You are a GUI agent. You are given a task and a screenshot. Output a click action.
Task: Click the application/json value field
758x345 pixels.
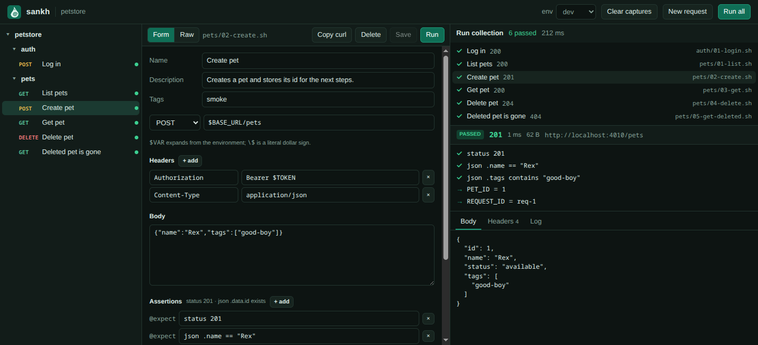[330, 195]
